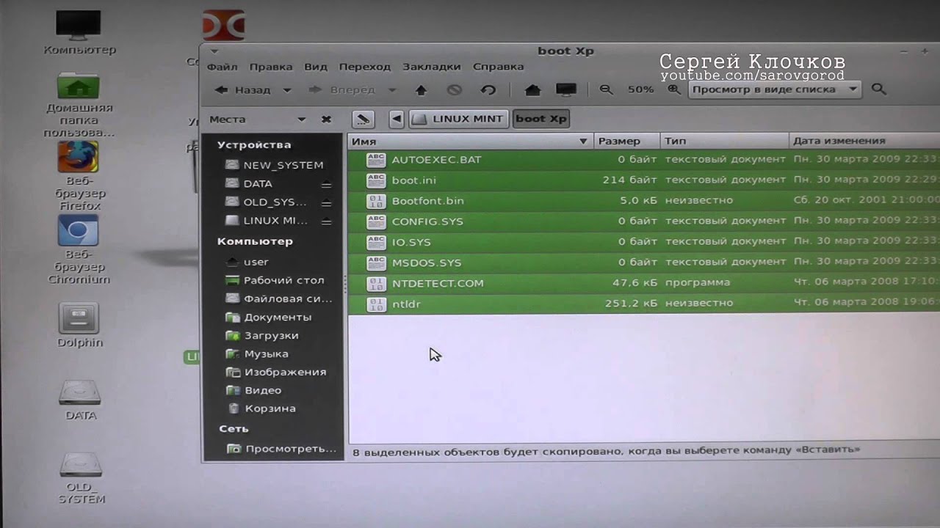Open the Переход menu
This screenshot has width=940, height=528.
click(x=364, y=67)
